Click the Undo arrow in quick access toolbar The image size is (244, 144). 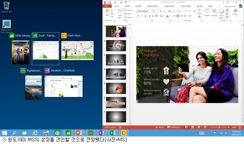115,2
